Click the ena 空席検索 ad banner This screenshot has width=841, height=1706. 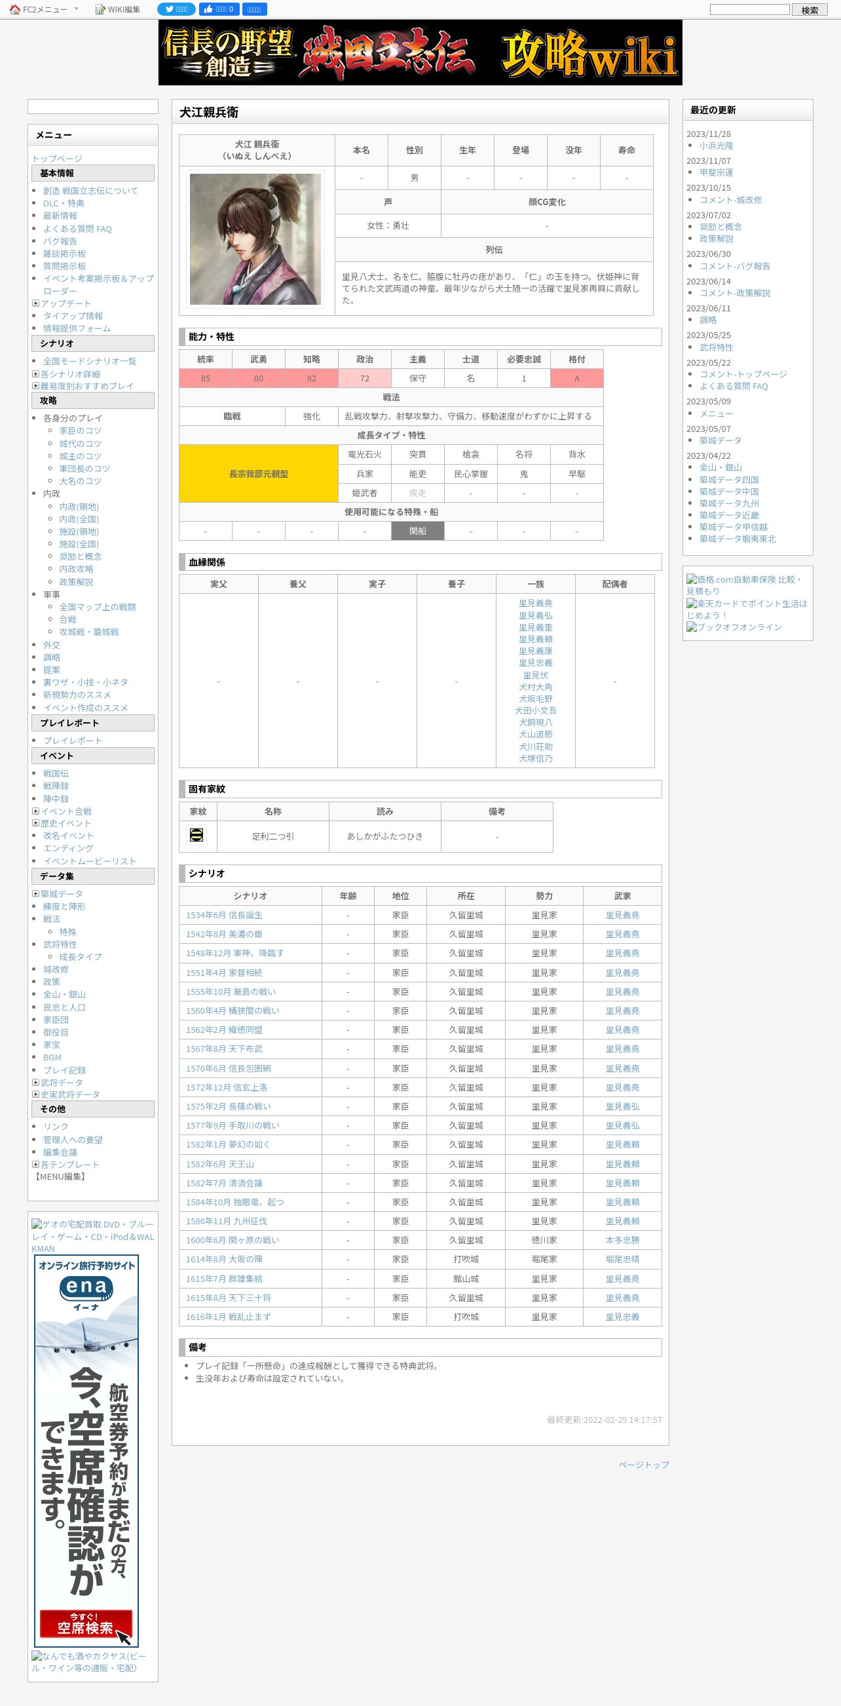(86, 1451)
